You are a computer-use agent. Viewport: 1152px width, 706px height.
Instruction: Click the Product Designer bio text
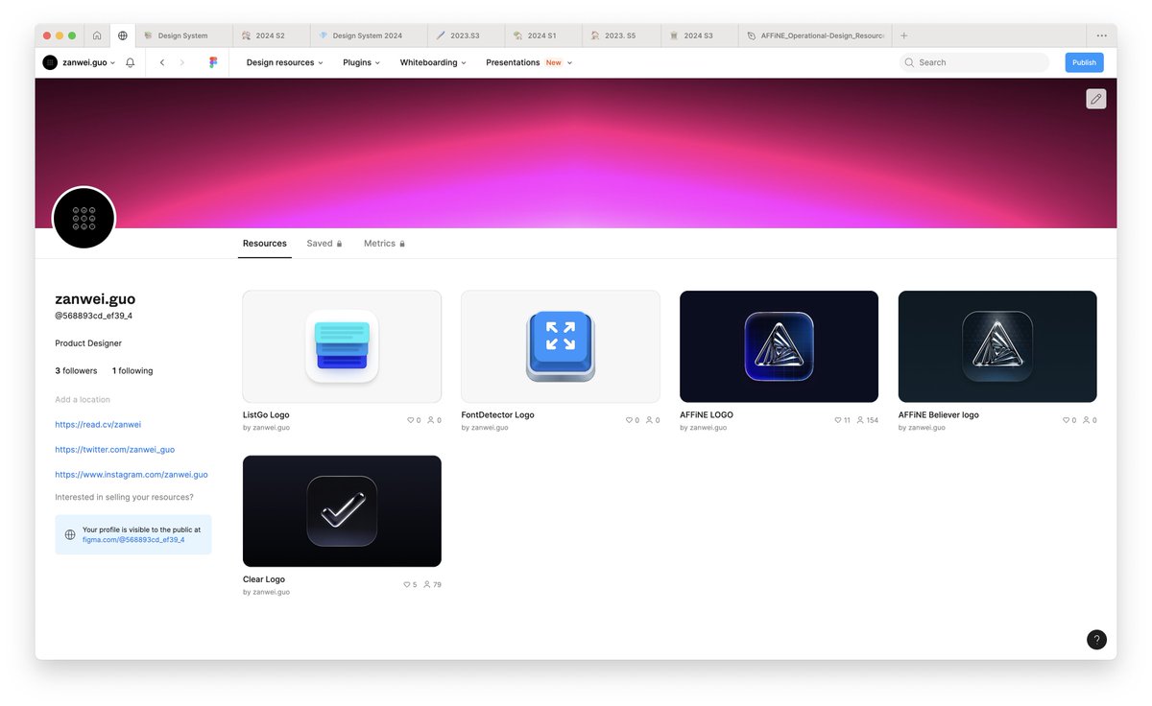pos(88,342)
